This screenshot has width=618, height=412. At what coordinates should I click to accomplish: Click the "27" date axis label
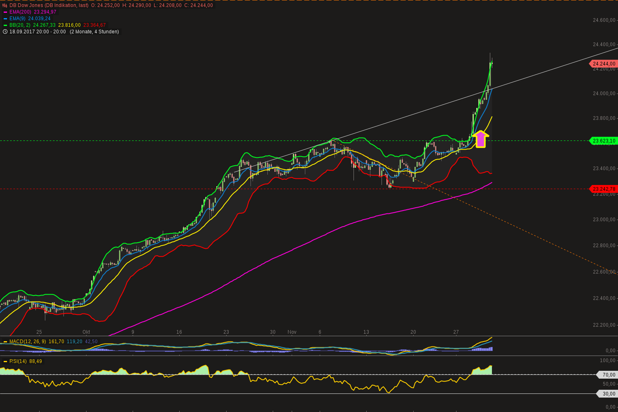456,332
